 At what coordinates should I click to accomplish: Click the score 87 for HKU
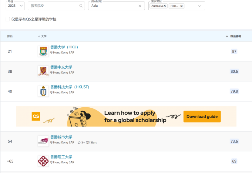234,51
